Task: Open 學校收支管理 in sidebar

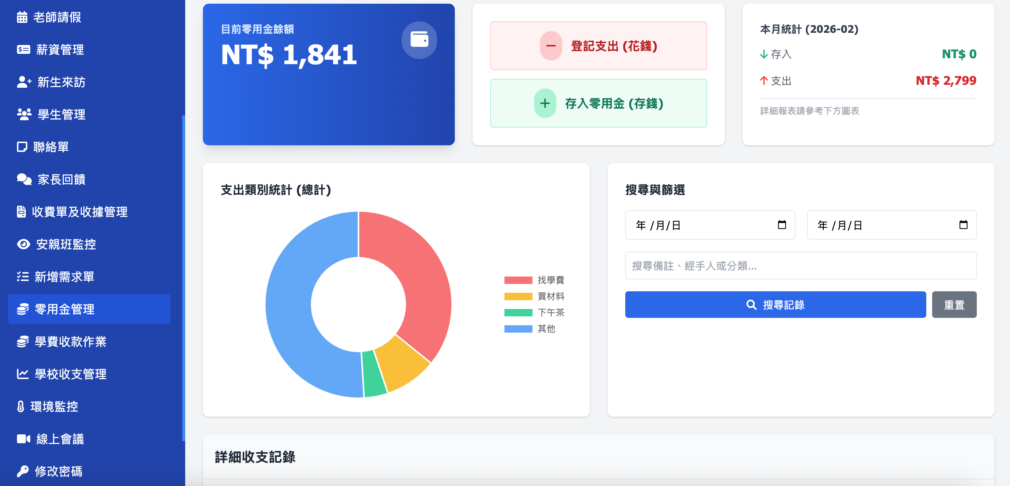Action: (89, 374)
